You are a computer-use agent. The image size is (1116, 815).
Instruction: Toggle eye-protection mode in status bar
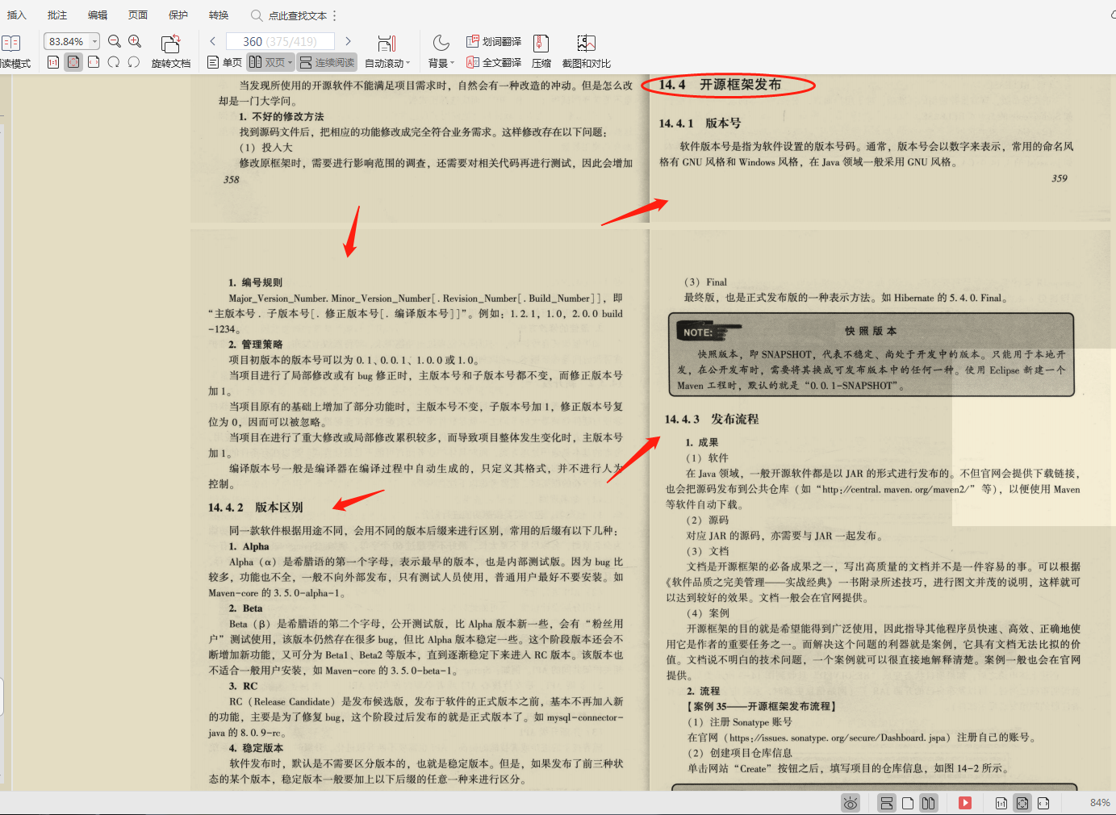[x=850, y=803]
